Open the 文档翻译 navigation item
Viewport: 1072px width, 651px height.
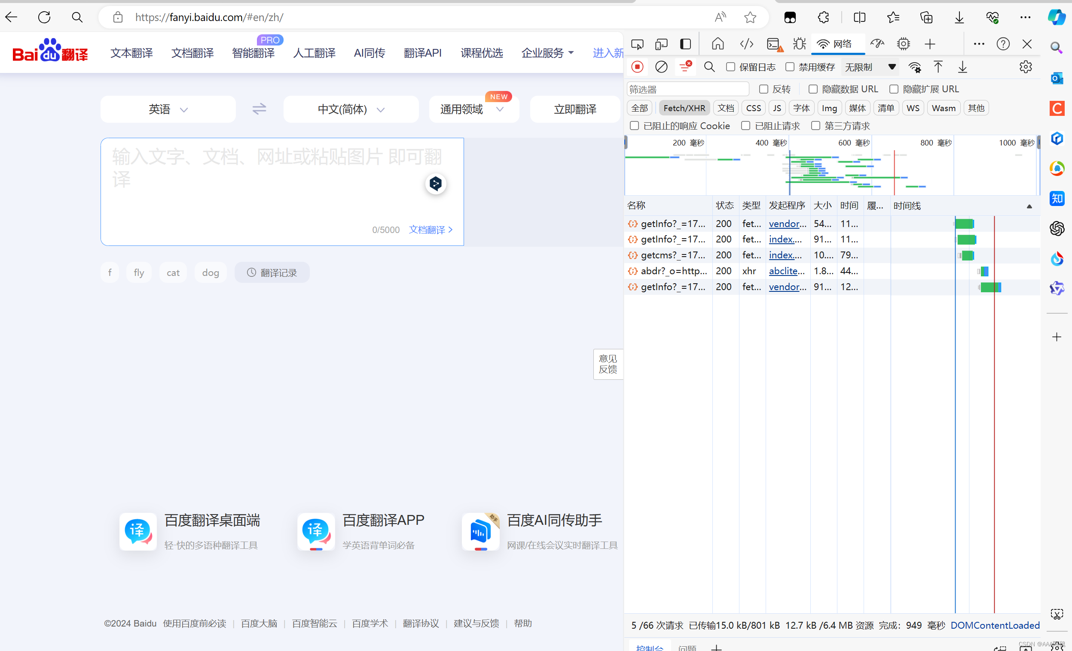click(x=192, y=53)
